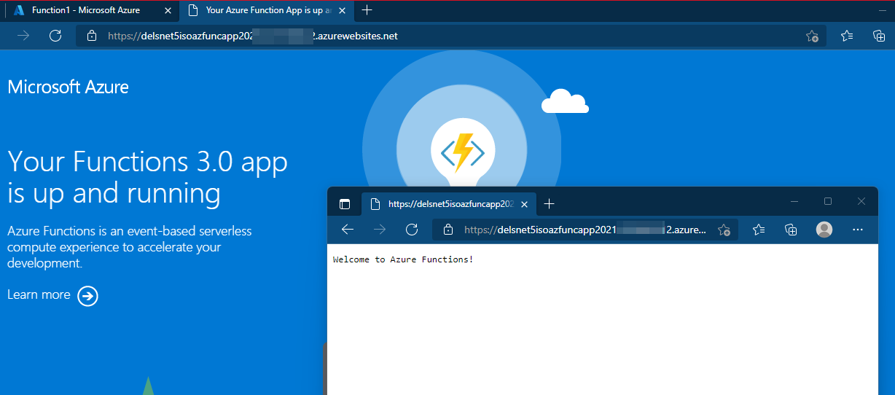
Task: Add this page to favorites in front window
Action: click(724, 230)
